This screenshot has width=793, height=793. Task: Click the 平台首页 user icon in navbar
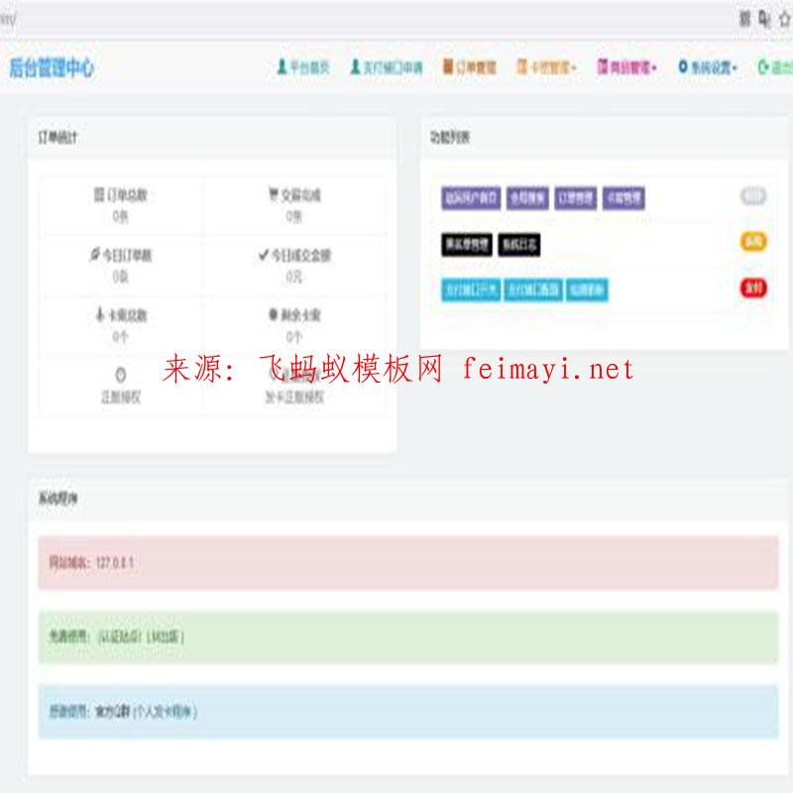282,67
